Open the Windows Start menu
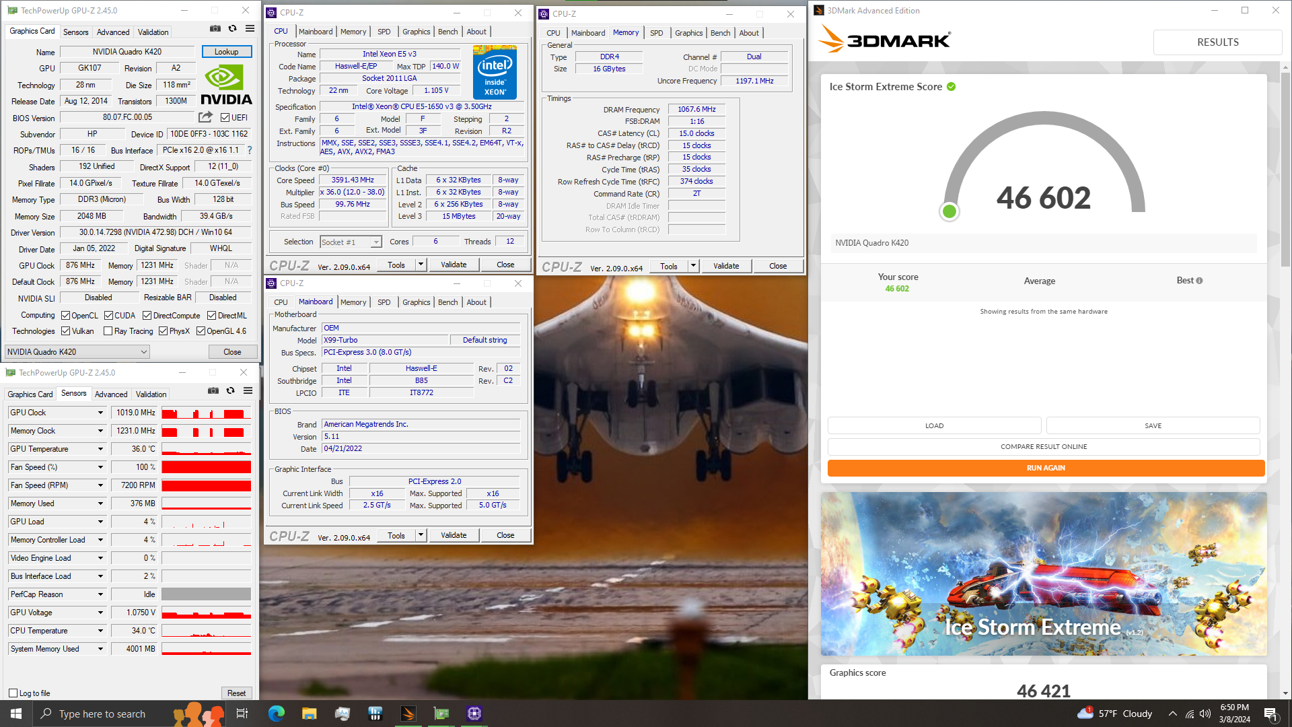Image resolution: width=1292 pixels, height=727 pixels. click(x=16, y=714)
